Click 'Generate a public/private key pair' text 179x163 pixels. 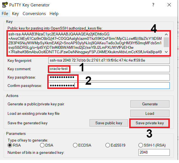point(36,104)
